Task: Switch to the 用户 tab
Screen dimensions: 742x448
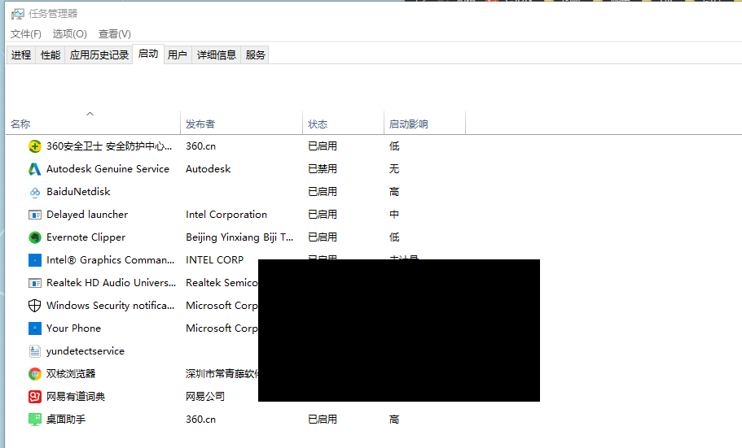Action: click(178, 54)
